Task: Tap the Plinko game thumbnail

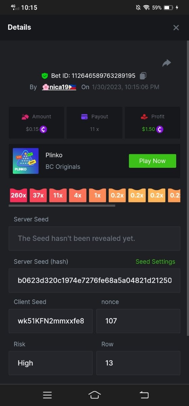Action: (x=26, y=161)
